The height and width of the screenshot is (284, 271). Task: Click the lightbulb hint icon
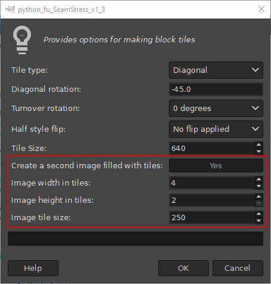pyautogui.click(x=22, y=40)
